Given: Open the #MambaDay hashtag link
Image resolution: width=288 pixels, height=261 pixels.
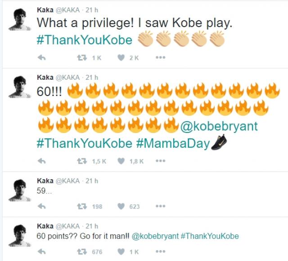Looking at the screenshot, I should coord(173,143).
